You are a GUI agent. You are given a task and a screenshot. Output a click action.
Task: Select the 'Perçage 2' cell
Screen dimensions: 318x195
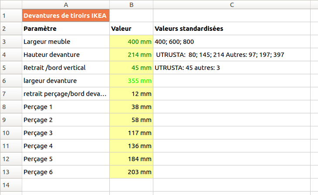pos(66,120)
